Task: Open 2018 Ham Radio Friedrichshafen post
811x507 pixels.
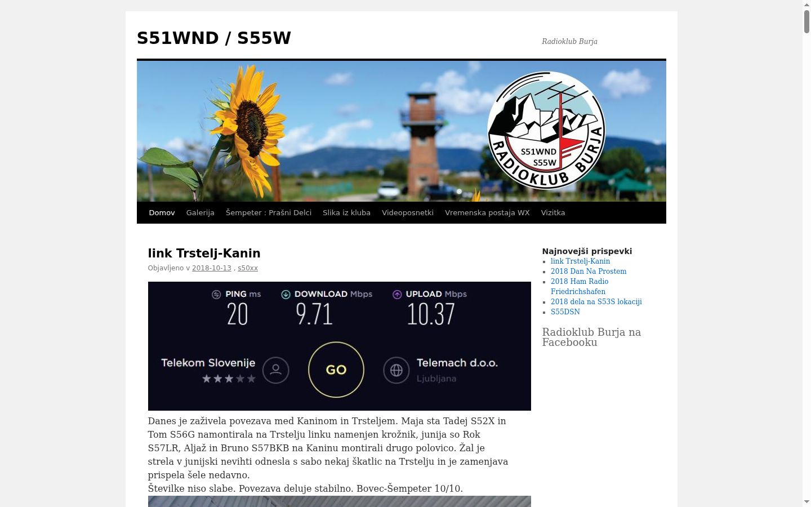Action: click(x=580, y=287)
